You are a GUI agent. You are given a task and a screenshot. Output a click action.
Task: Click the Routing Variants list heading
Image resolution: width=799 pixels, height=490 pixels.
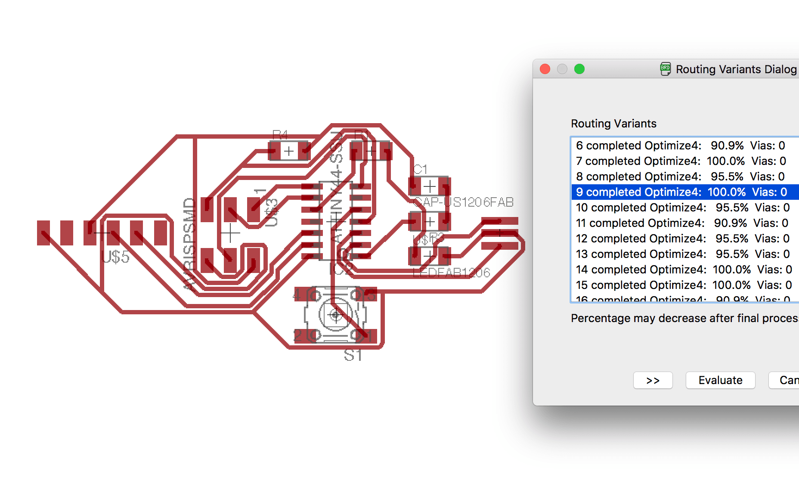tap(613, 124)
